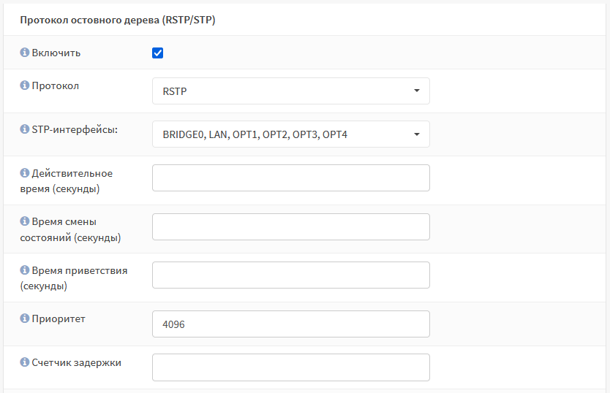
Task: Click info icon beside Приоритет
Action: (x=25, y=318)
